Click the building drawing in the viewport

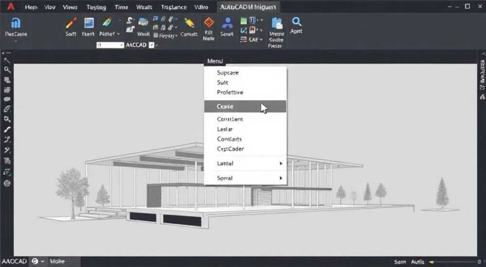[x=217, y=186]
